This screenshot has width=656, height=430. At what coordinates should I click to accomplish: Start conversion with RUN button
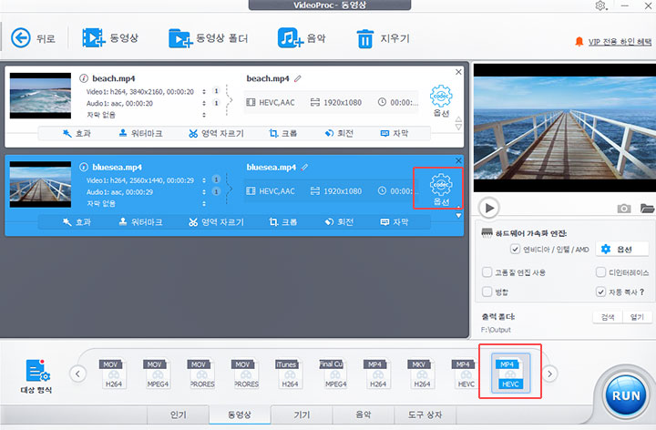[x=626, y=395]
